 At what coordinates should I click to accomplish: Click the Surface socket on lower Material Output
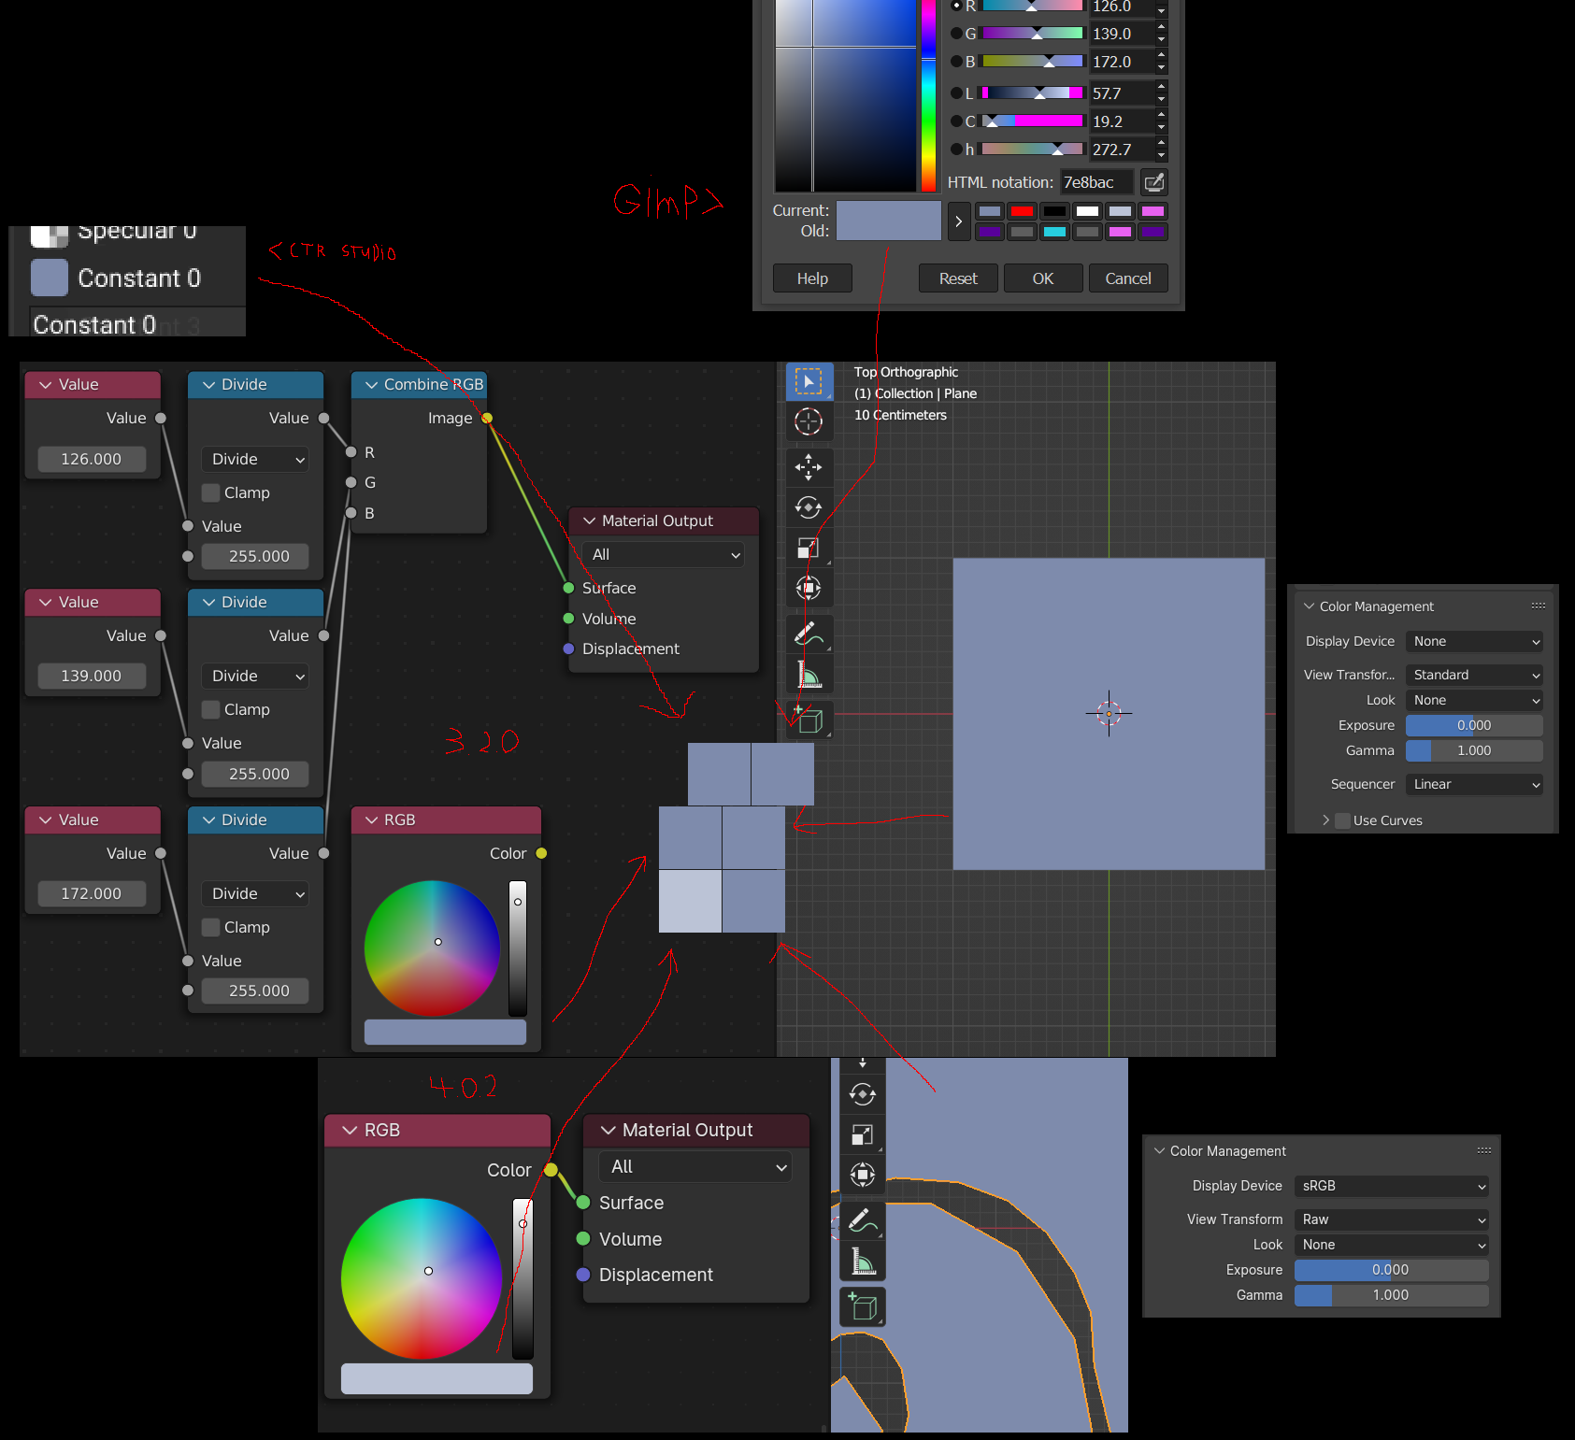[x=583, y=1203]
